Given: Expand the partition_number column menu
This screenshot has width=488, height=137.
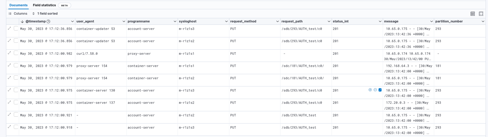Looking at the screenshot, I should click(483, 22).
